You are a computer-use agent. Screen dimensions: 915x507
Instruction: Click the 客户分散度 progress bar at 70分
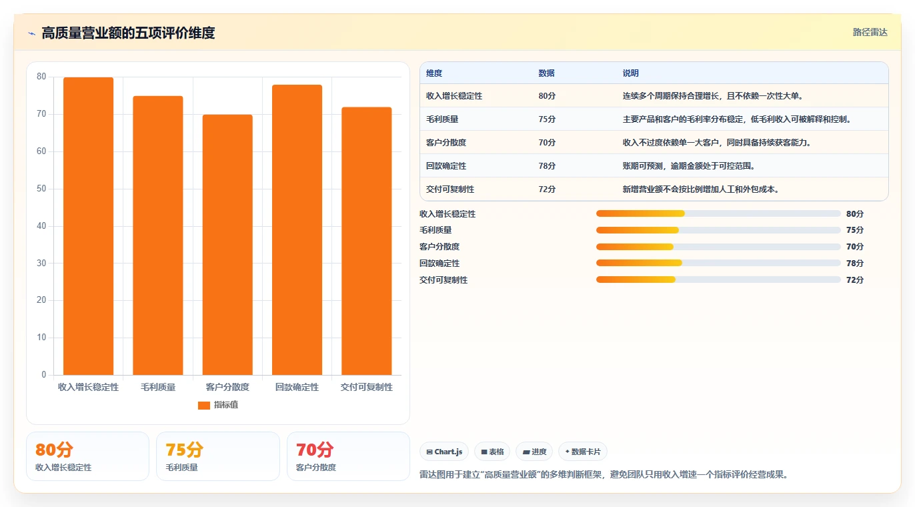coord(718,247)
